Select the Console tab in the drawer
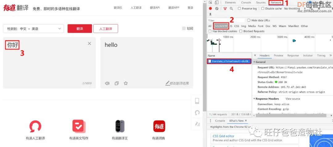 (x=220, y=120)
